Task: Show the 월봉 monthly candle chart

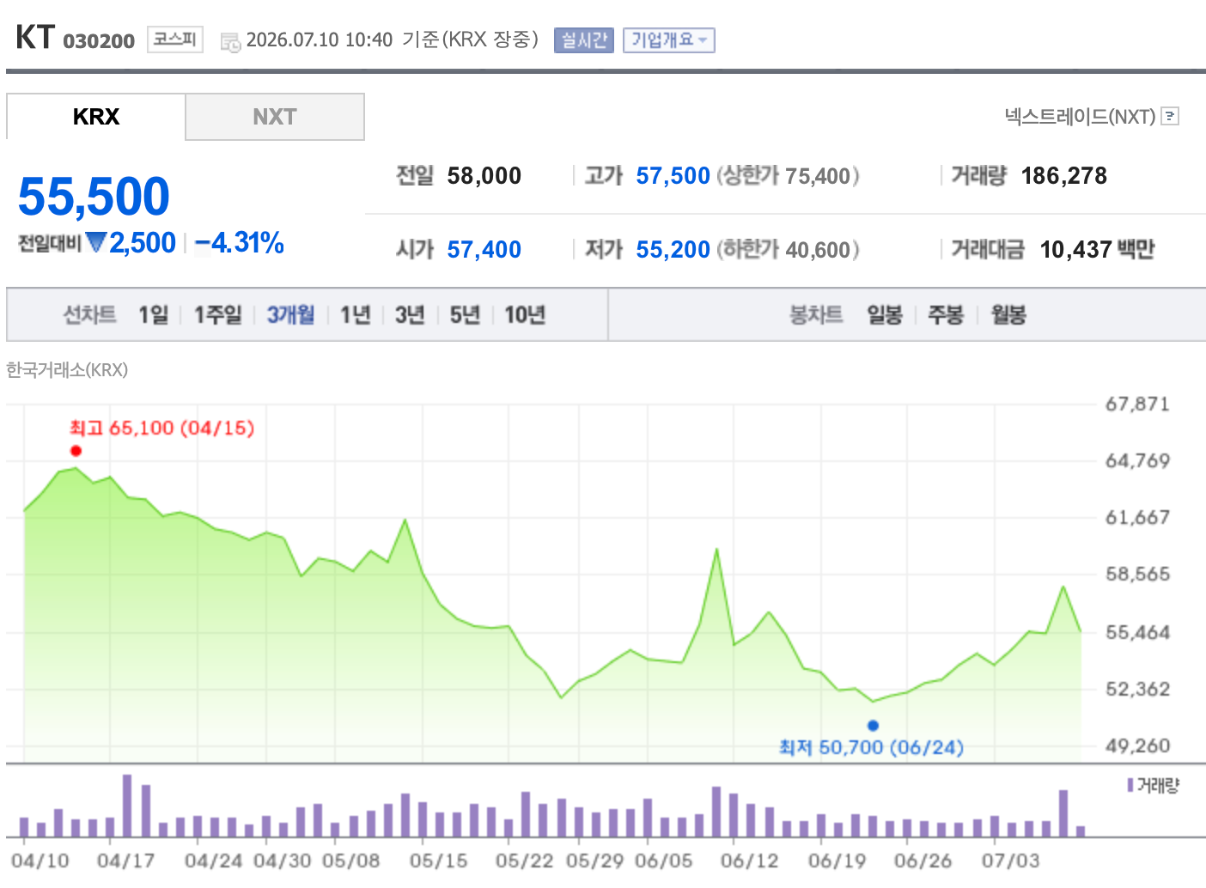Action: 1008,315
